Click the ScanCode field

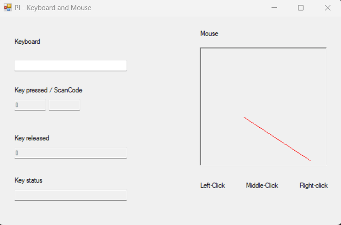[x=64, y=105]
